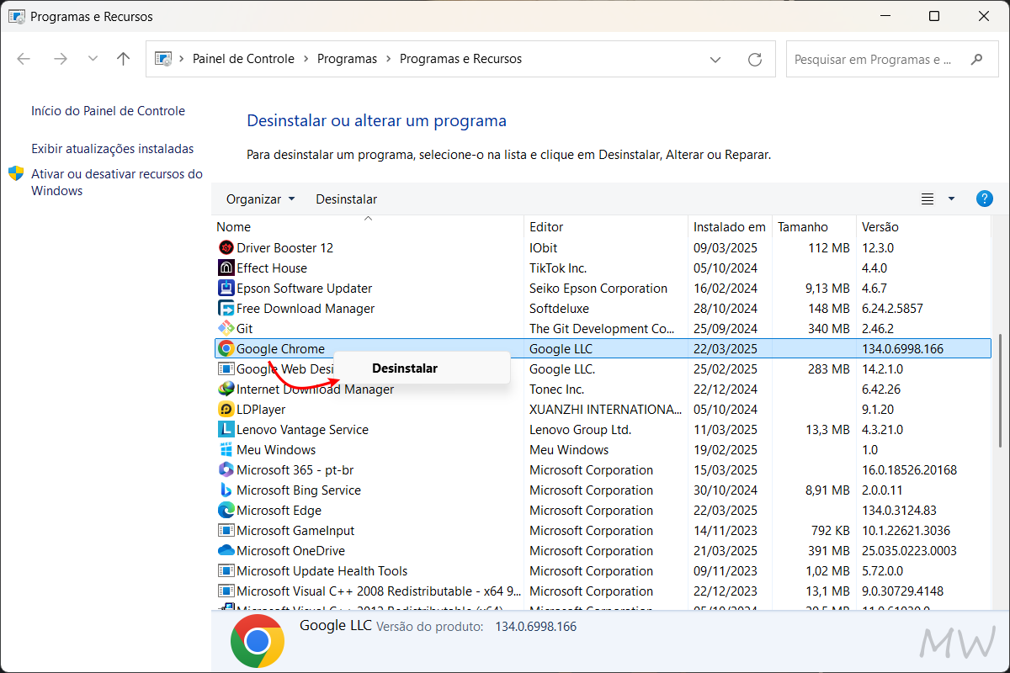Click the Driver Booster 12 icon
The height and width of the screenshot is (673, 1010).
(x=225, y=247)
